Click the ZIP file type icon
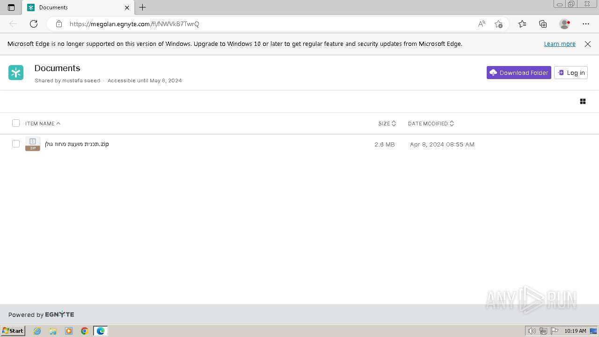The height and width of the screenshot is (337, 599). pos(33,144)
